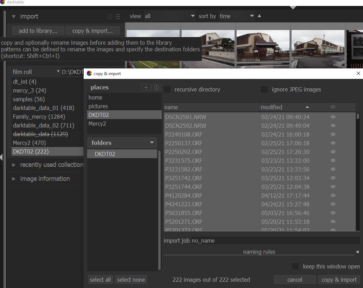Show thumbnail for P2240108.ORF
Viewport: 363px width, 288px height.
[x=333, y=134]
